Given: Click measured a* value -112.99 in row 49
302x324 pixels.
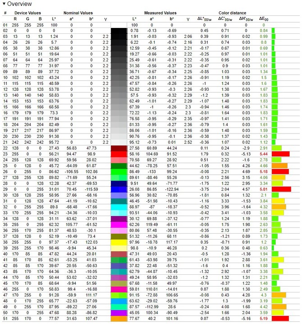Looking at the screenshot, I should (152, 307).
